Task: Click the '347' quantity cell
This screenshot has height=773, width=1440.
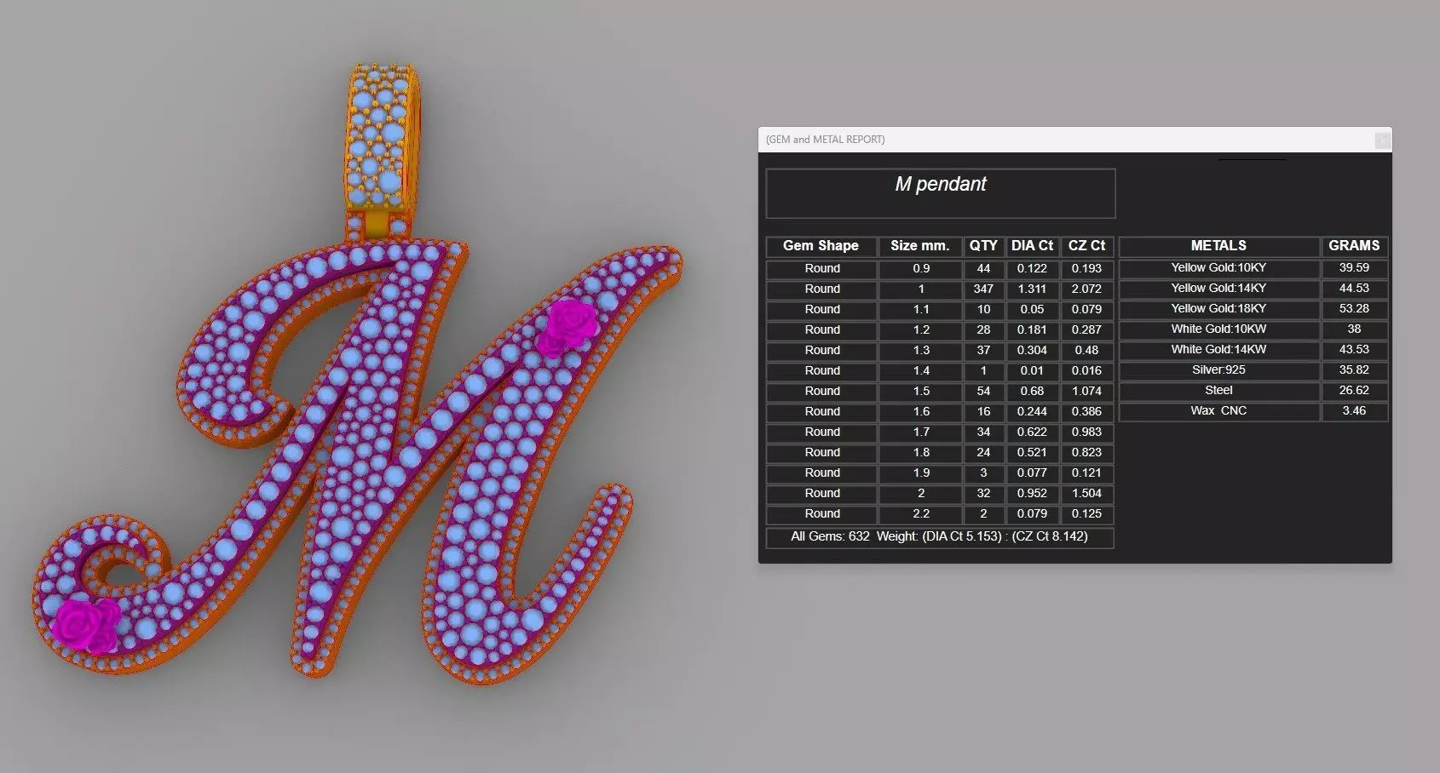Action: (983, 289)
